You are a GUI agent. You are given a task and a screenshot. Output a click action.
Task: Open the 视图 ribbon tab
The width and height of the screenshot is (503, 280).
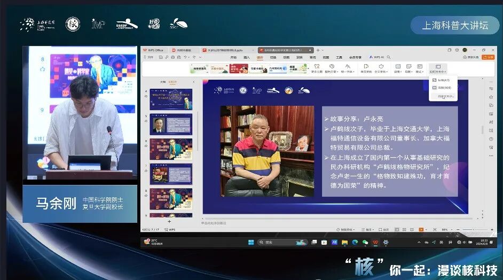pos(326,58)
